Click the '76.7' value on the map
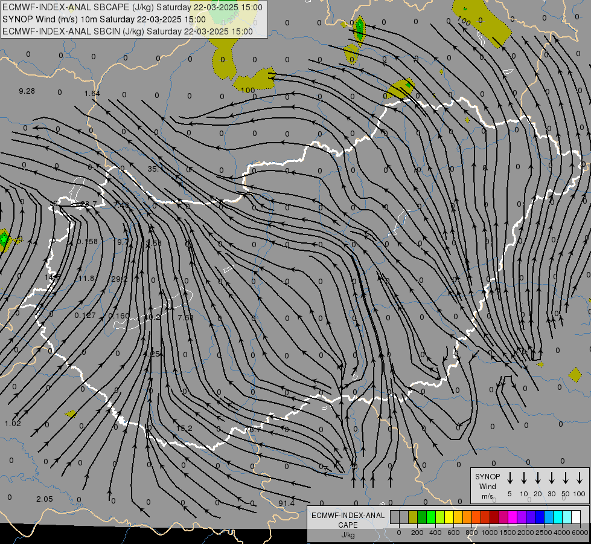 click(x=253, y=430)
